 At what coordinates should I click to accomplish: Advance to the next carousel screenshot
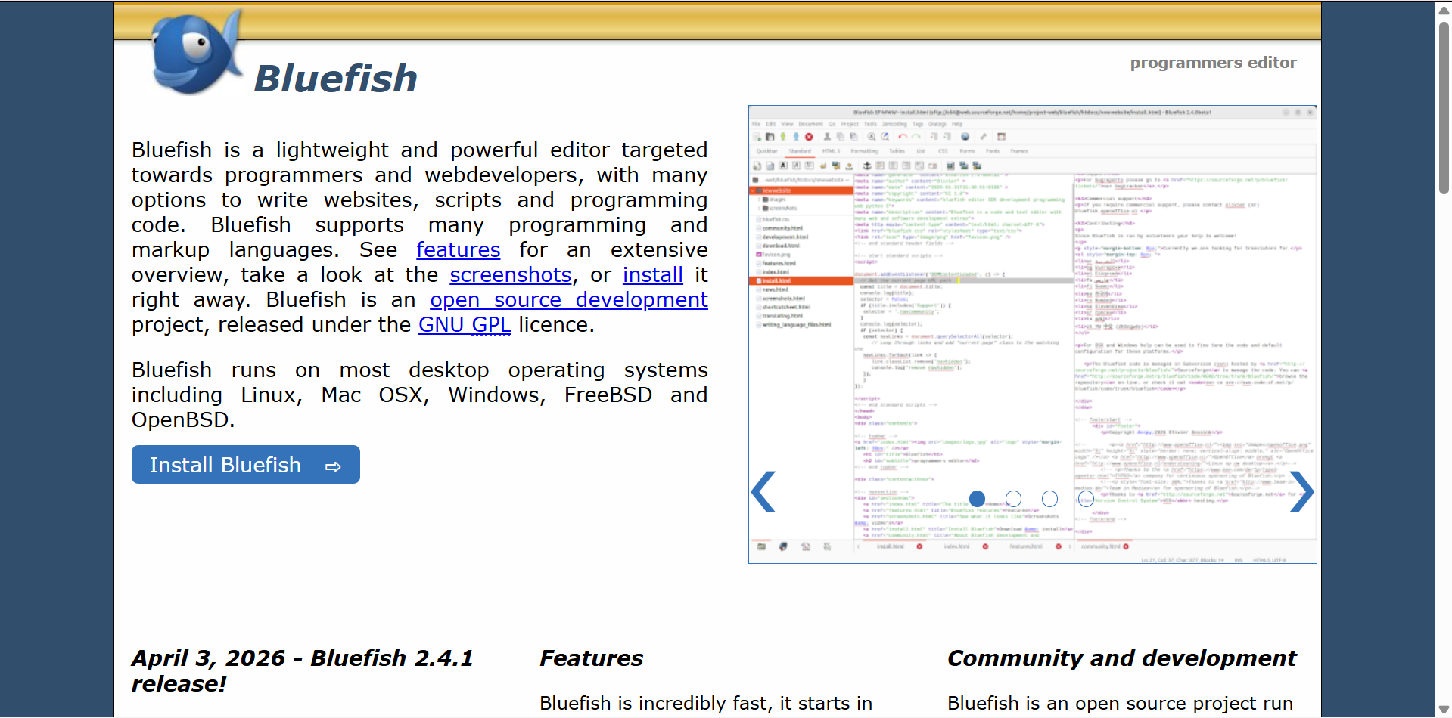point(1301,492)
